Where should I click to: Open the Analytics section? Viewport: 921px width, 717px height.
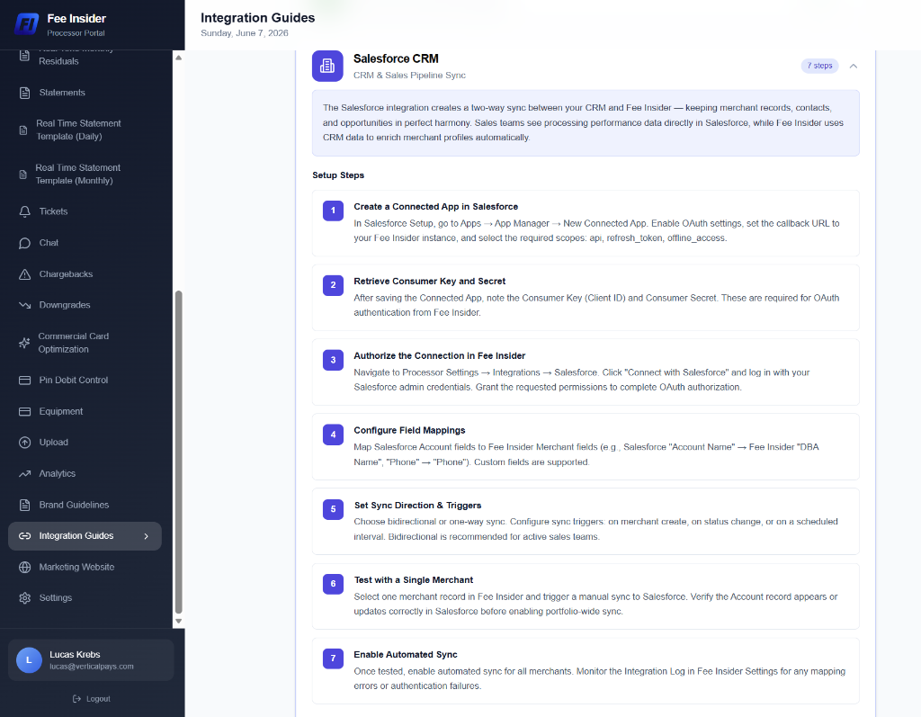click(85, 474)
